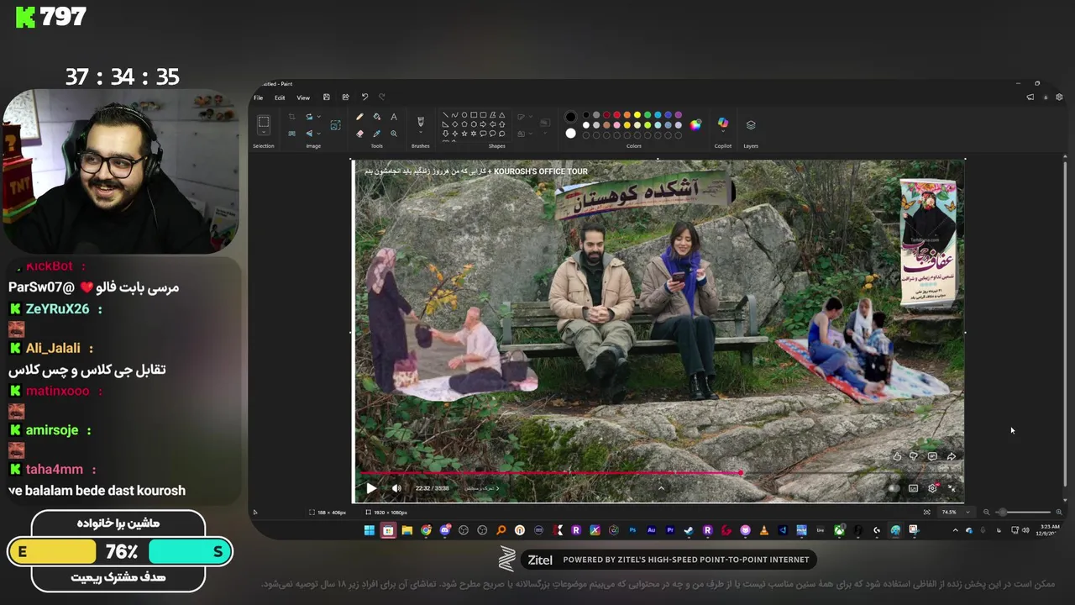The width and height of the screenshot is (1075, 605).
Task: Expand the Selection options dropdown
Action: tap(264, 132)
